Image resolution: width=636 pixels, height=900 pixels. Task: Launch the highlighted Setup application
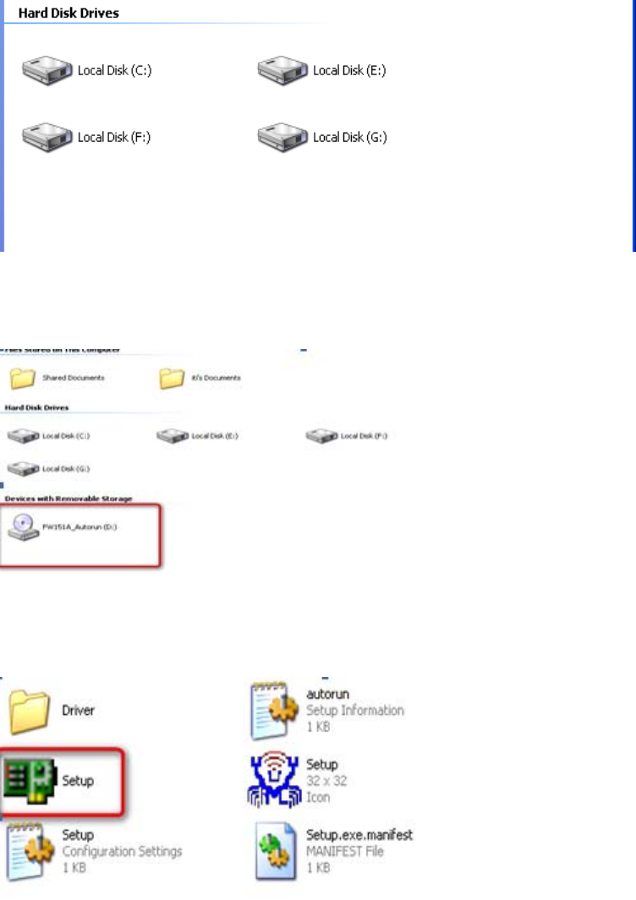tap(49, 781)
